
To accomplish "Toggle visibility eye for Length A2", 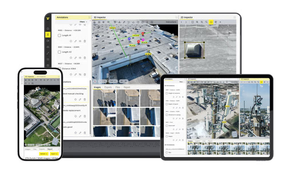I will coord(80,58).
